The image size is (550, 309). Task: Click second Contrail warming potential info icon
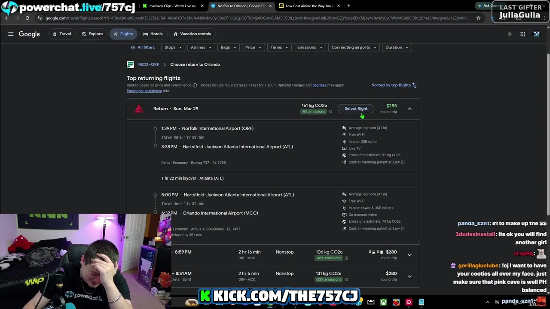403,229
